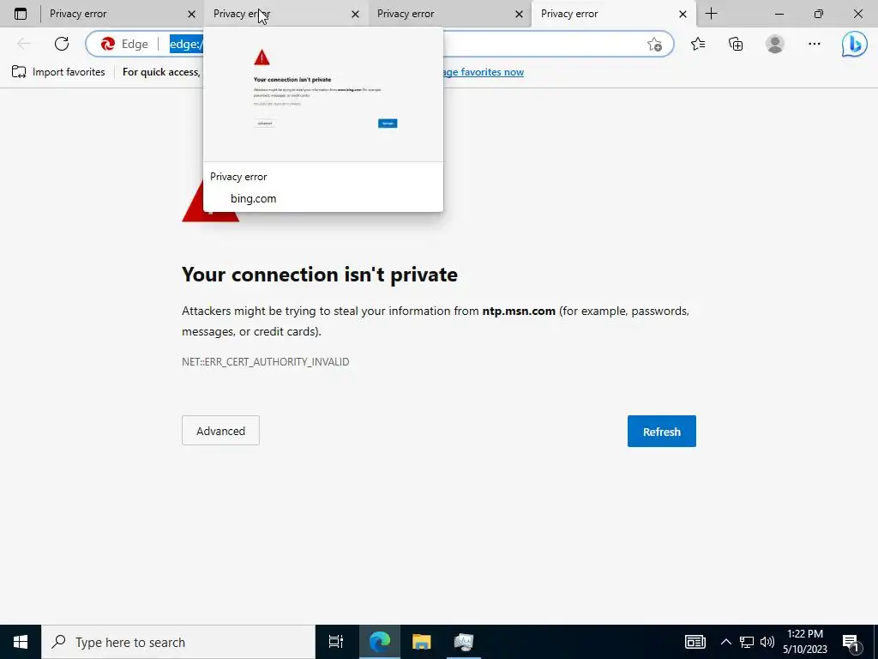Viewport: 878px width, 659px height.
Task: Click Import favorites icon in bar
Action: click(19, 72)
